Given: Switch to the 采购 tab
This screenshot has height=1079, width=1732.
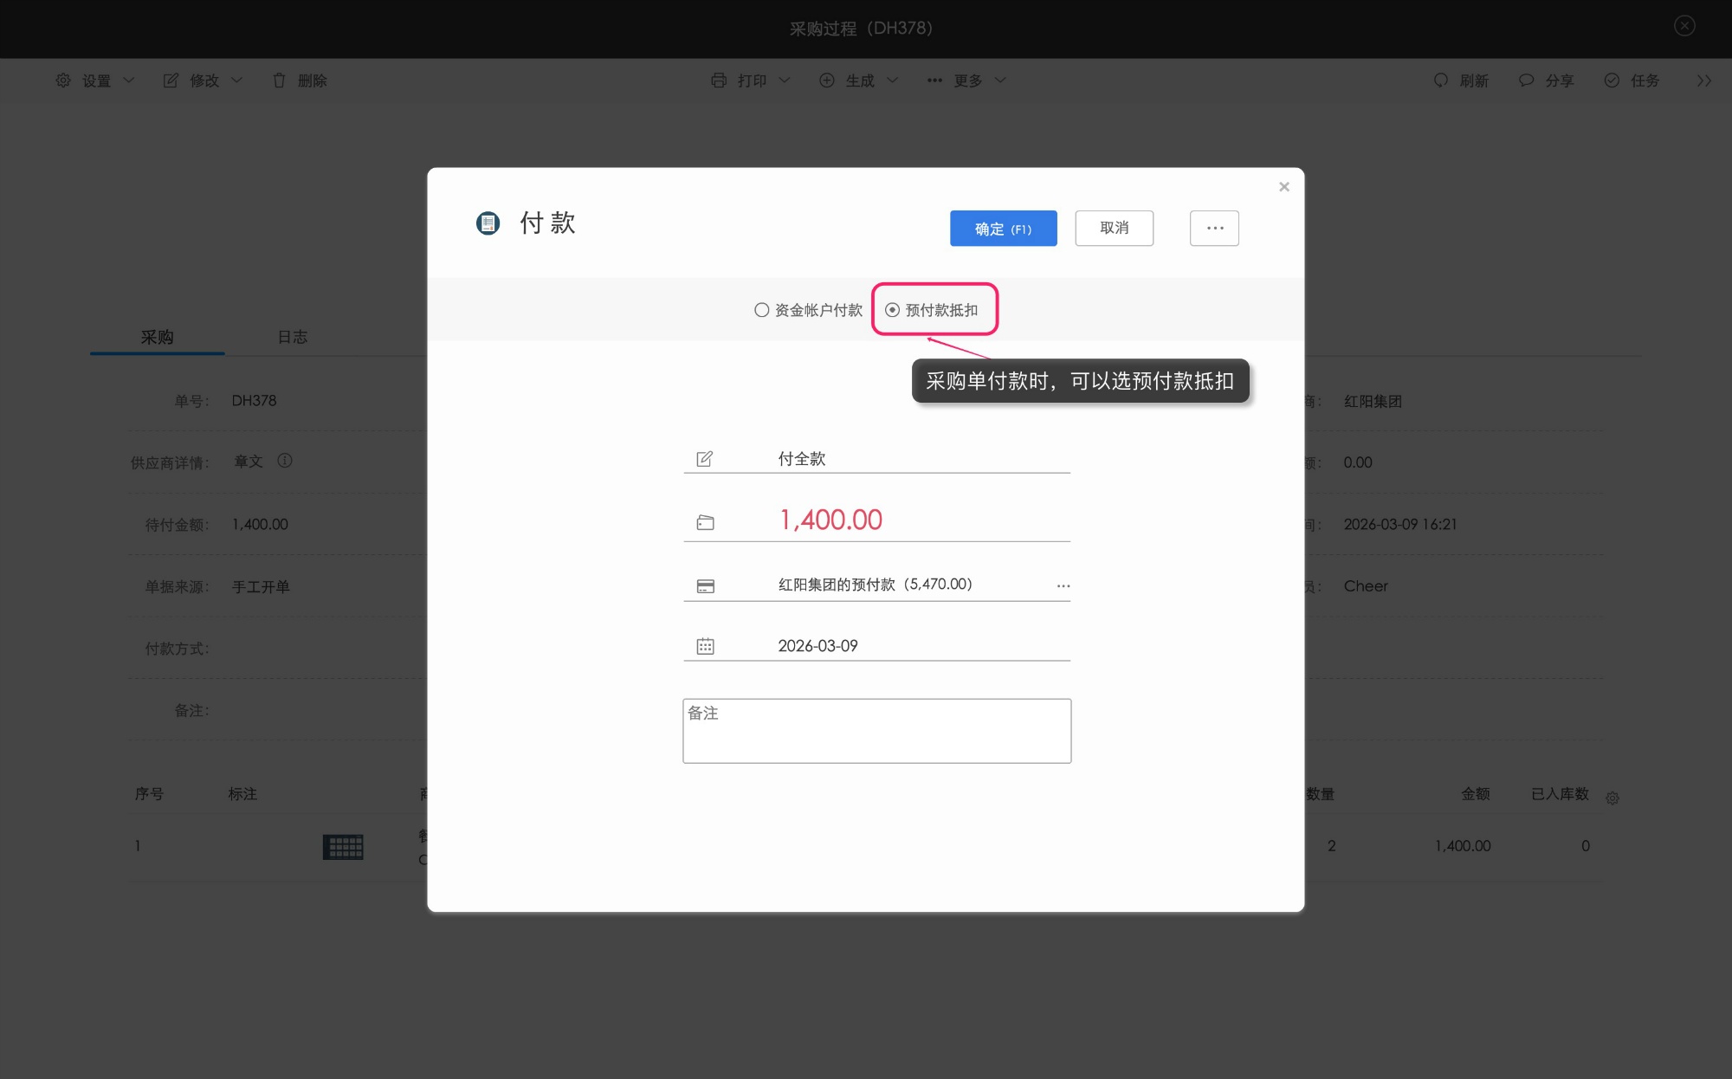Looking at the screenshot, I should point(157,337).
